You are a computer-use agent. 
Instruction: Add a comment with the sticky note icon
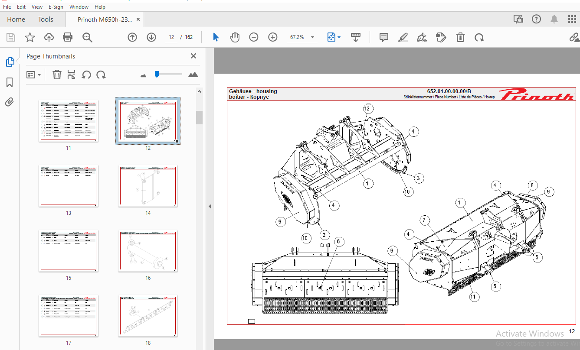pyautogui.click(x=384, y=37)
